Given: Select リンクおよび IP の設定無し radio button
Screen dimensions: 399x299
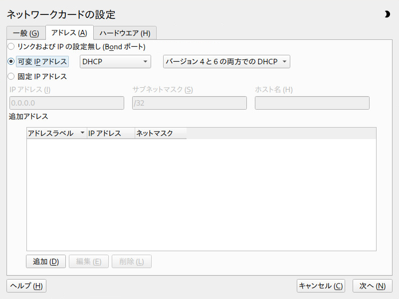Looking at the screenshot, I should [11, 46].
